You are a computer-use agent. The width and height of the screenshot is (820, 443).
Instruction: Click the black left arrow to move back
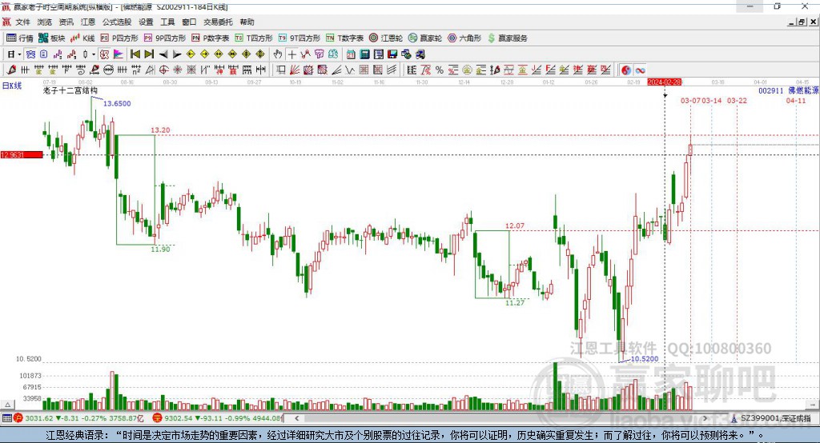tap(163, 54)
